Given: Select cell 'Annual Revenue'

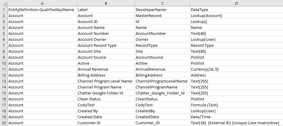Looking at the screenshot, I should tap(106, 69).
